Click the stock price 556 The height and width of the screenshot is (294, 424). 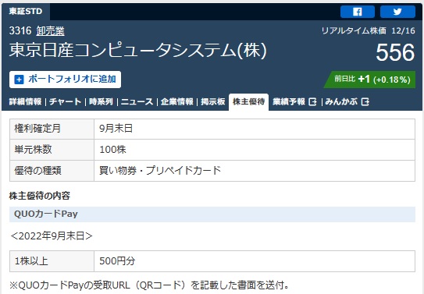click(395, 52)
